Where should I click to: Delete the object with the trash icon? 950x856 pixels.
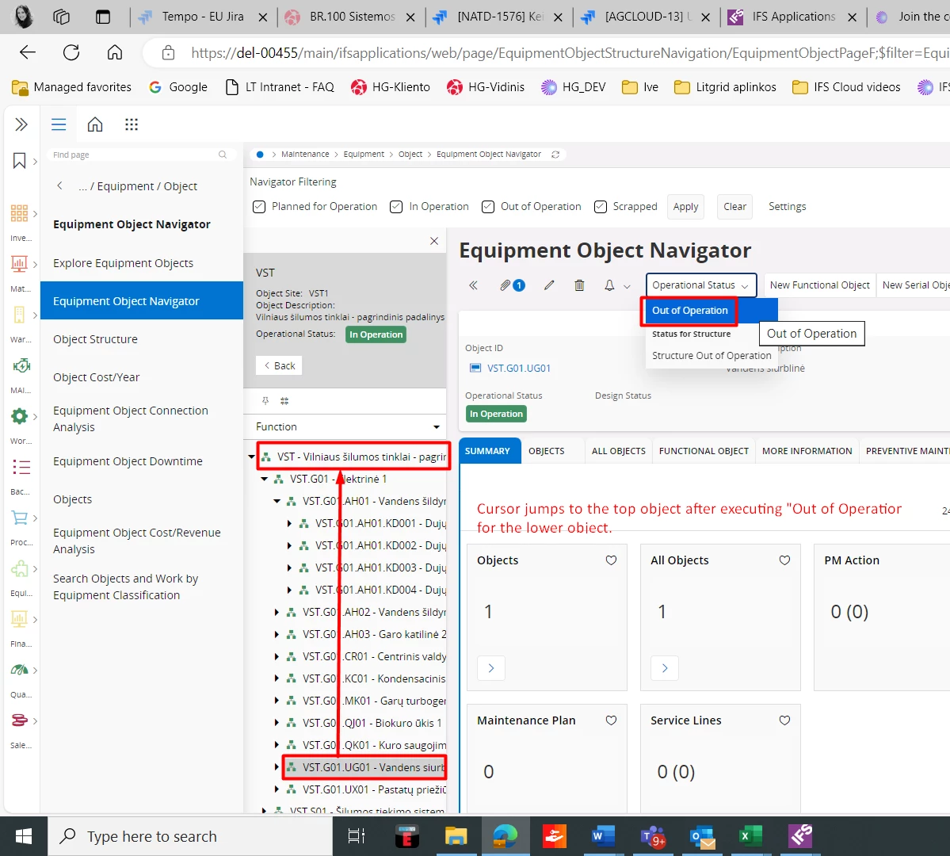pos(579,285)
